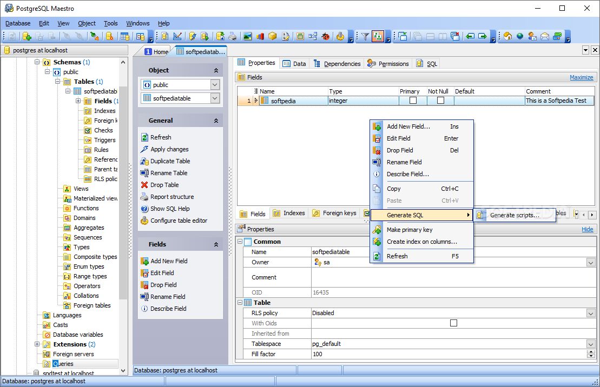
Task: Collapse the Schemas tree node
Action: (x=37, y=62)
